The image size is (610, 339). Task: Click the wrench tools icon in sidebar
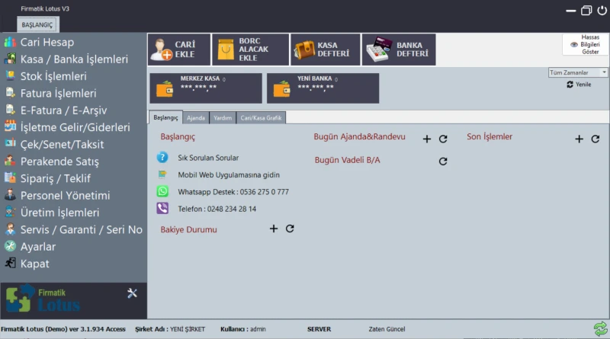click(132, 293)
